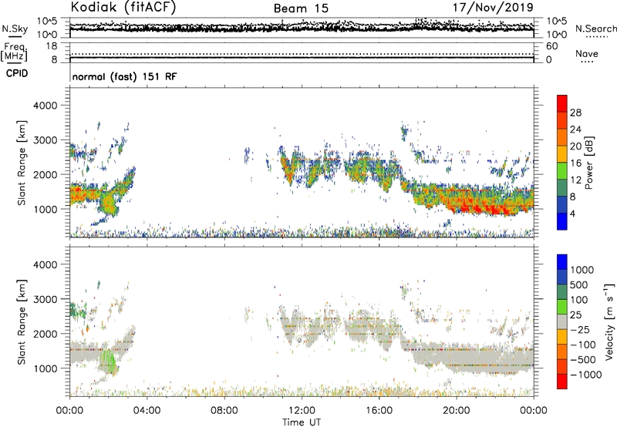Click the '24' power colorbar label

coord(575,129)
